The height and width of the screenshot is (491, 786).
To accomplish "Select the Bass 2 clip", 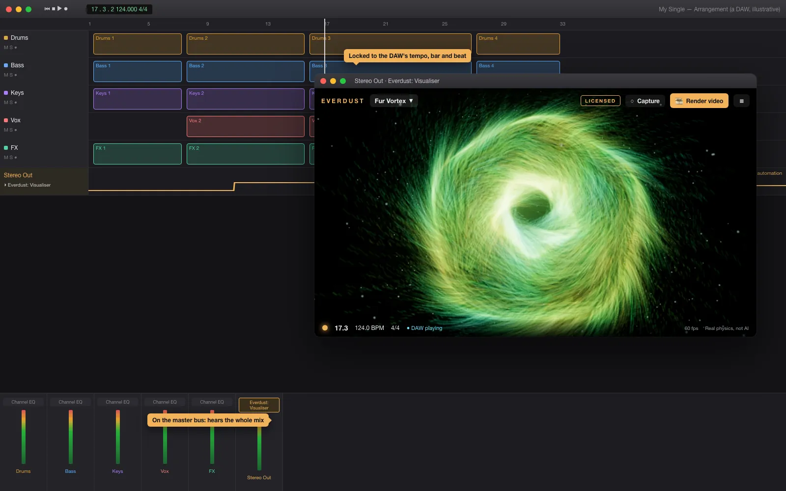I will 246,72.
